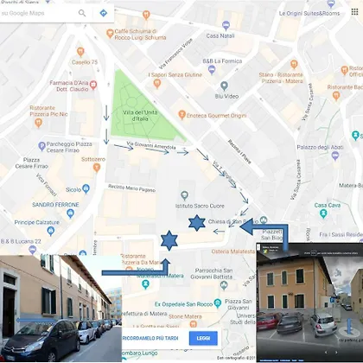Open directions with the blue diamond icon
Screen dimensions: 363x363
[x=104, y=13]
